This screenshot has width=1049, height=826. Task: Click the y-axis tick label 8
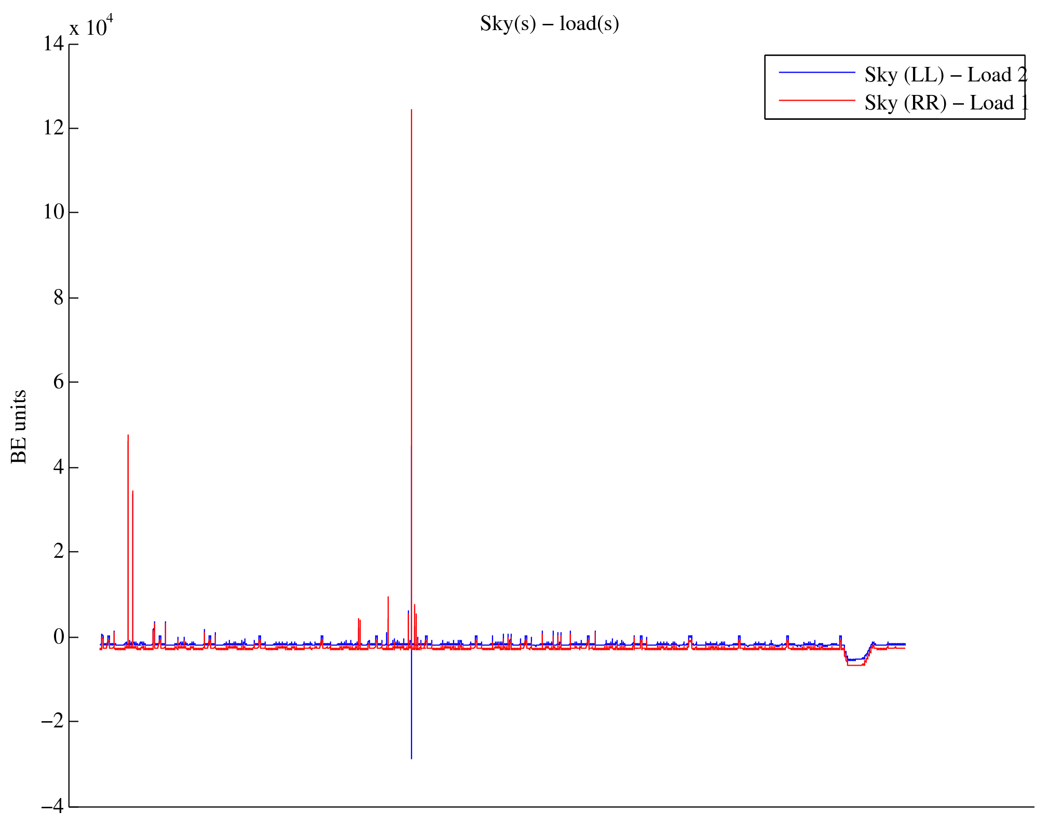click(59, 297)
